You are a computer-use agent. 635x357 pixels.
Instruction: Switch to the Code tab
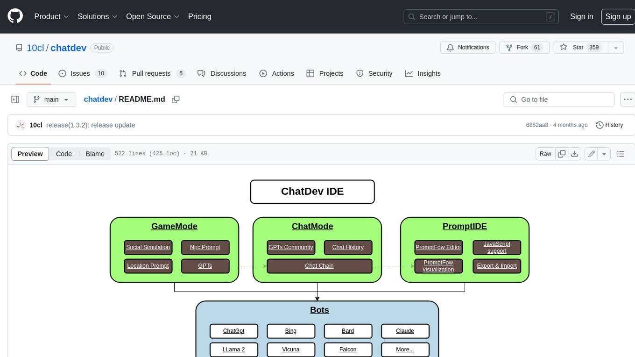[33, 73]
